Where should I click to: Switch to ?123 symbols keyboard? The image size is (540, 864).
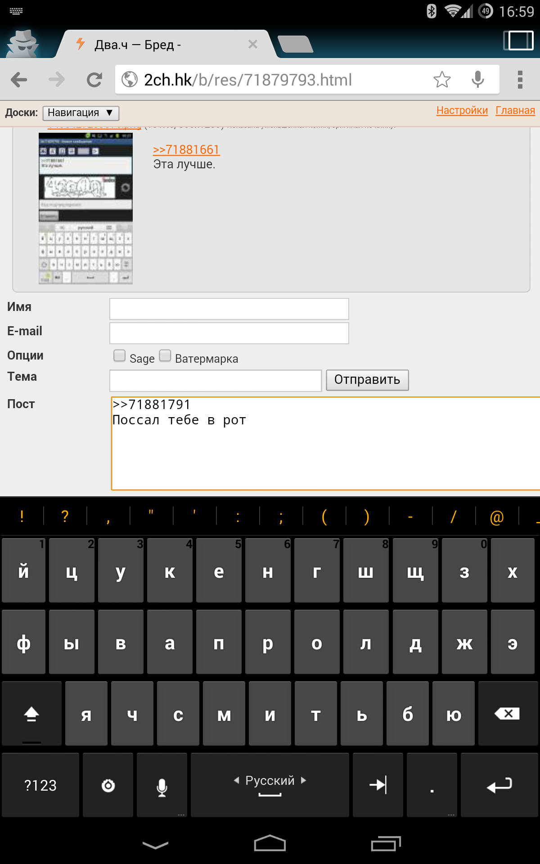click(40, 785)
